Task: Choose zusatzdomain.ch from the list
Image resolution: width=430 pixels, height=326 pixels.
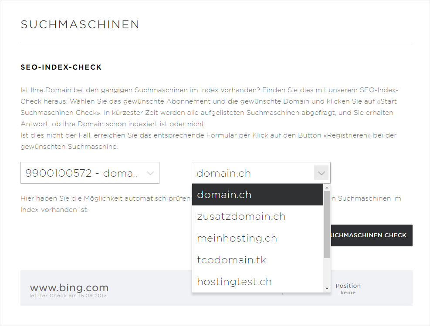Action: [257, 216]
